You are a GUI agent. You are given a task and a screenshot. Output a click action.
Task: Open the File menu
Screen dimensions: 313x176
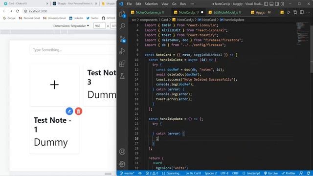pos(129,4)
